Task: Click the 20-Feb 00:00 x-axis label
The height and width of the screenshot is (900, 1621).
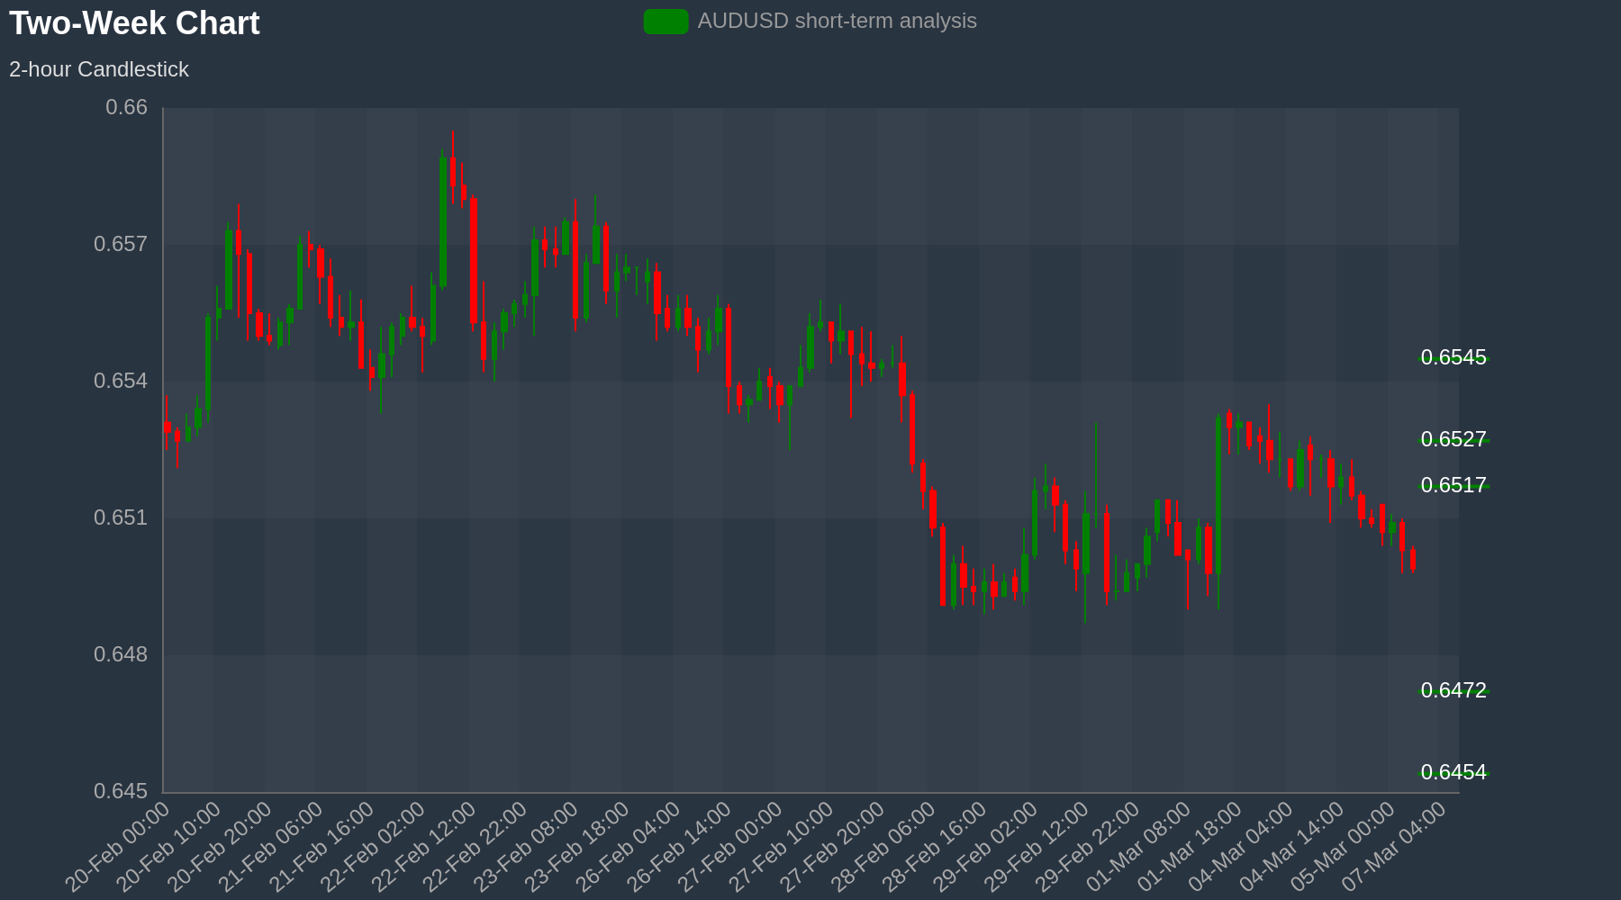Action: [x=118, y=847]
